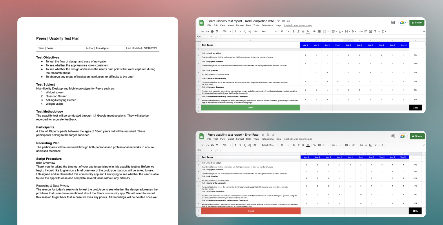The image size is (443, 225).
Task: Insert link in Task Completion Rate sheet
Action: pyautogui.click(x=361, y=31)
